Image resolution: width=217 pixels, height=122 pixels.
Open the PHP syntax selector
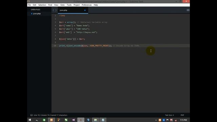pyautogui.click(x=182, y=115)
